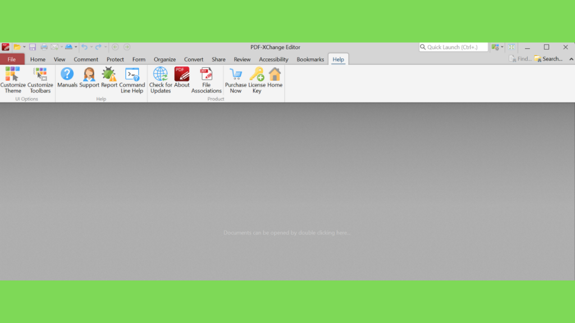Select the Help ribbon tab
575x323 pixels.
tap(338, 59)
